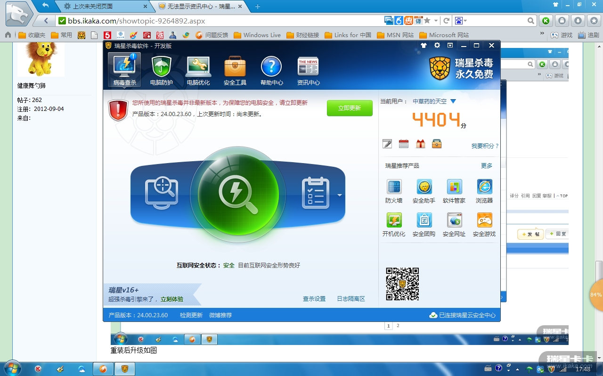The width and height of the screenshot is (603, 376).
Task: Open the 安全助手 product icon
Action: pos(424,191)
